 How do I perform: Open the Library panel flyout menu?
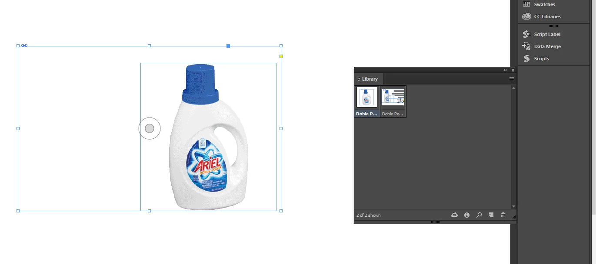pos(512,79)
